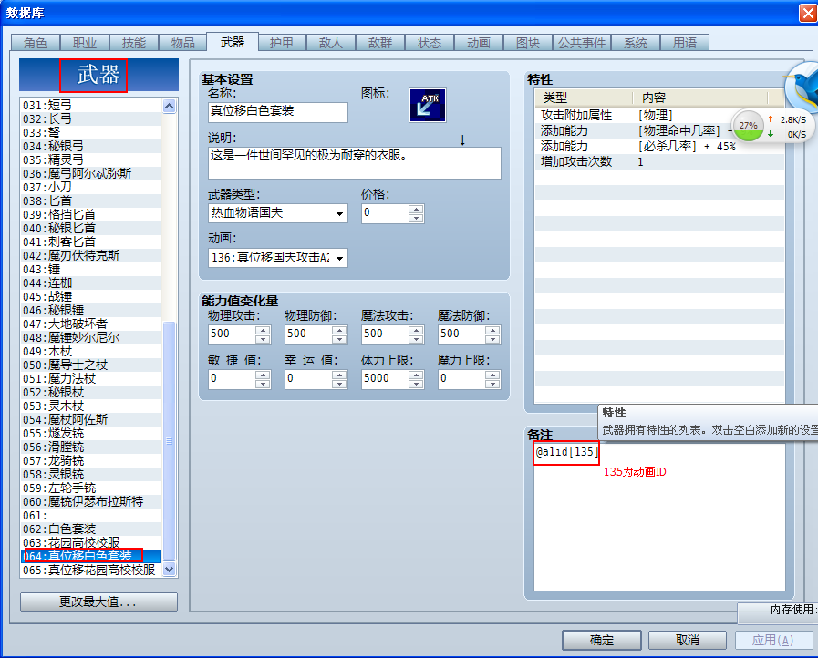Increase the 魔力上限 value
Viewport: 818px width, 658px height.
492,375
